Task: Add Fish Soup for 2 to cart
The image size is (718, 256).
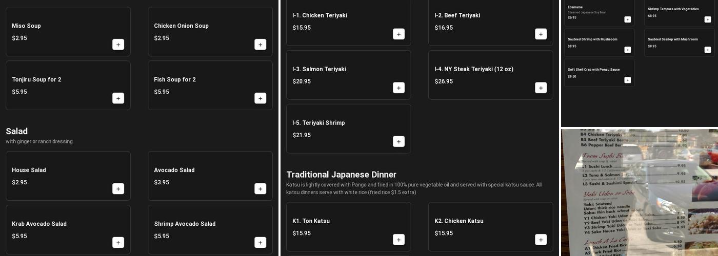Action: click(260, 98)
